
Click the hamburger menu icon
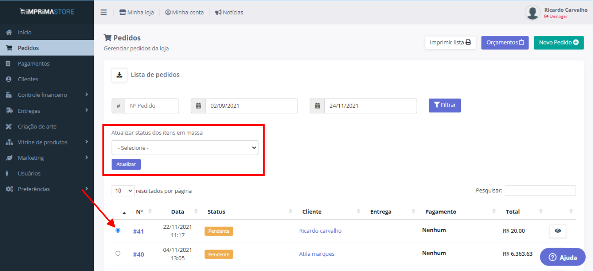pos(104,12)
